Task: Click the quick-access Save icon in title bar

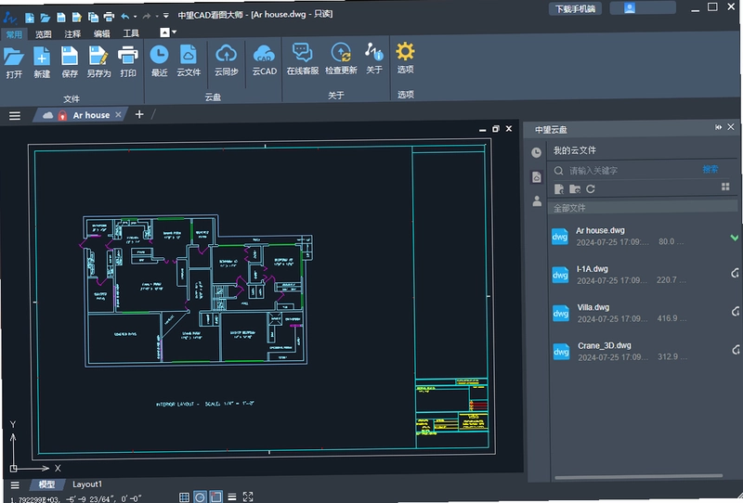Action: (x=61, y=18)
